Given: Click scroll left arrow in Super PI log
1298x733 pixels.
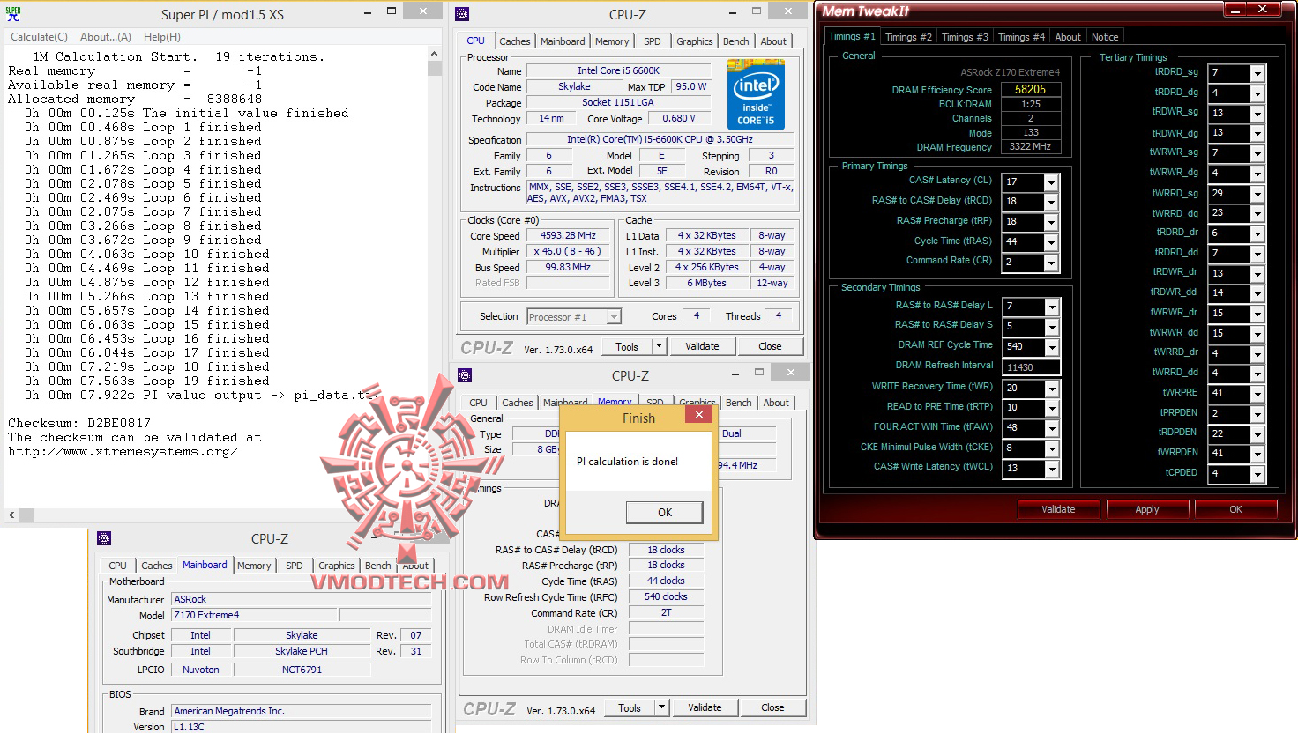Looking at the screenshot, I should pyautogui.click(x=11, y=515).
